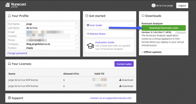Image resolution: width=196 pixels, height=104 pixels.
Task: Edit First Name with its pencil icon
Action: pyautogui.click(x=76, y=24)
